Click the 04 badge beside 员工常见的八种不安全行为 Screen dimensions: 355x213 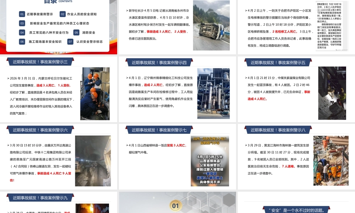(x=22, y=33)
